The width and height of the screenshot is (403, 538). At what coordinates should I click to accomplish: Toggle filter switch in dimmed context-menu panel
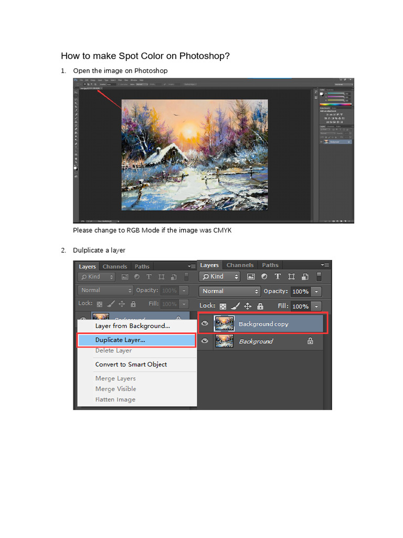coord(186,276)
